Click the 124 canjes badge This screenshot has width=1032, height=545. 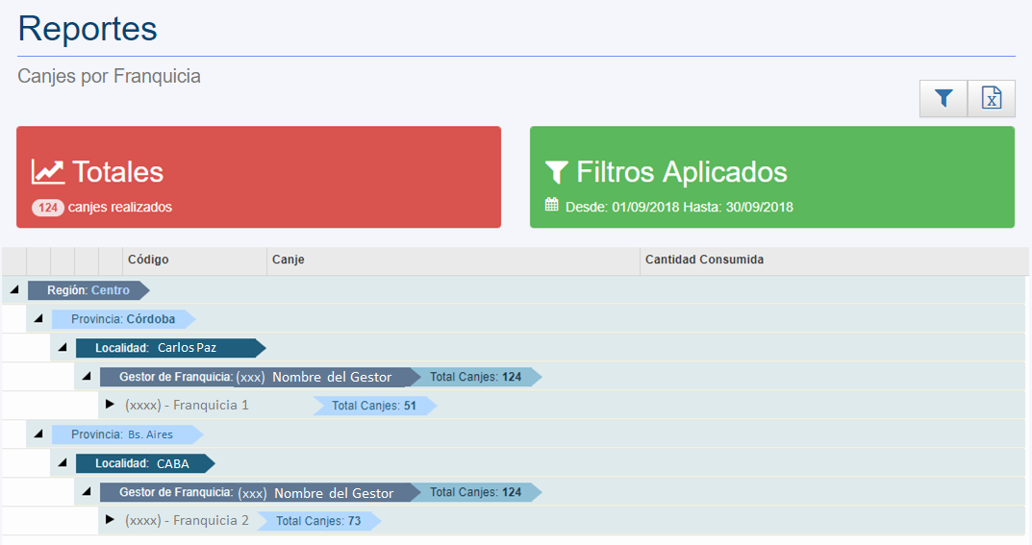[48, 208]
